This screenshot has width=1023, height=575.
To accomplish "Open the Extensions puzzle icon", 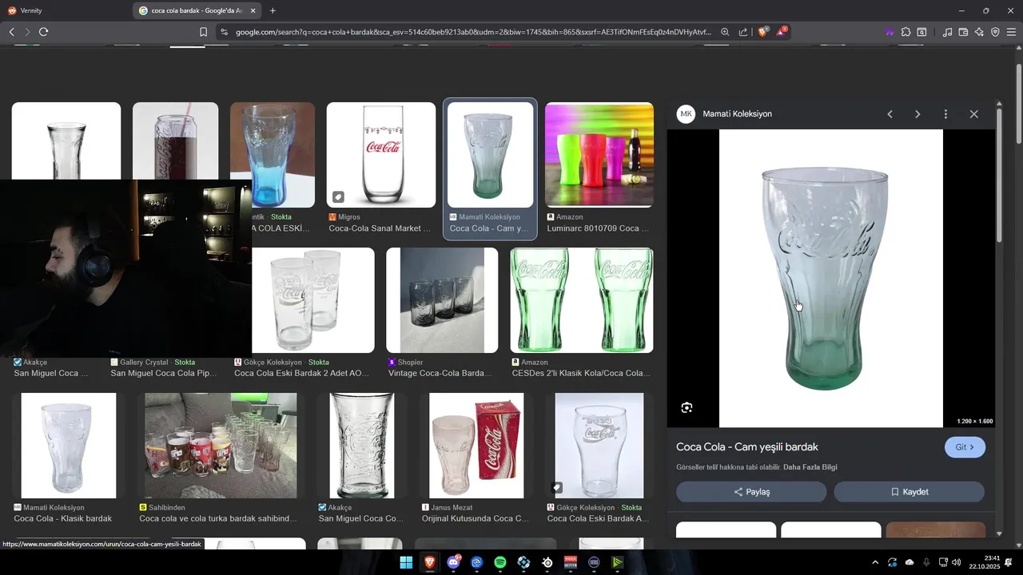I will coord(906,32).
